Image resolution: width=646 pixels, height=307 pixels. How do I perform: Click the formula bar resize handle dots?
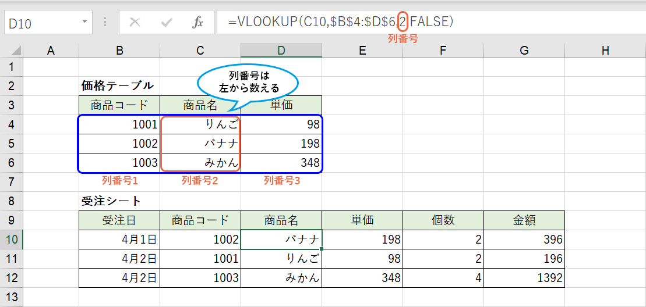(105, 23)
